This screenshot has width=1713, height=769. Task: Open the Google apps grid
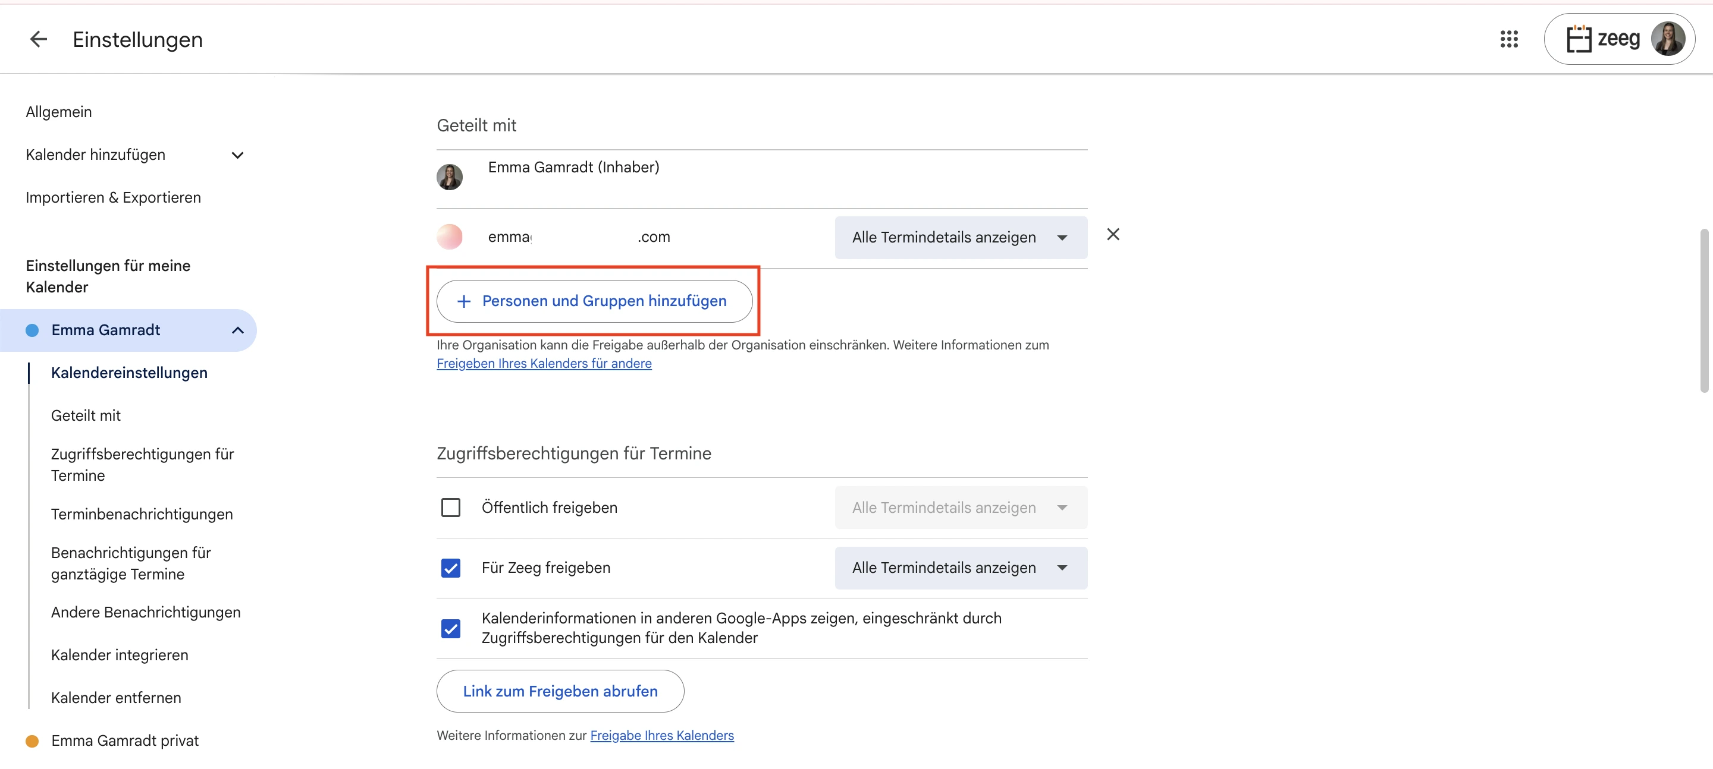click(x=1508, y=39)
